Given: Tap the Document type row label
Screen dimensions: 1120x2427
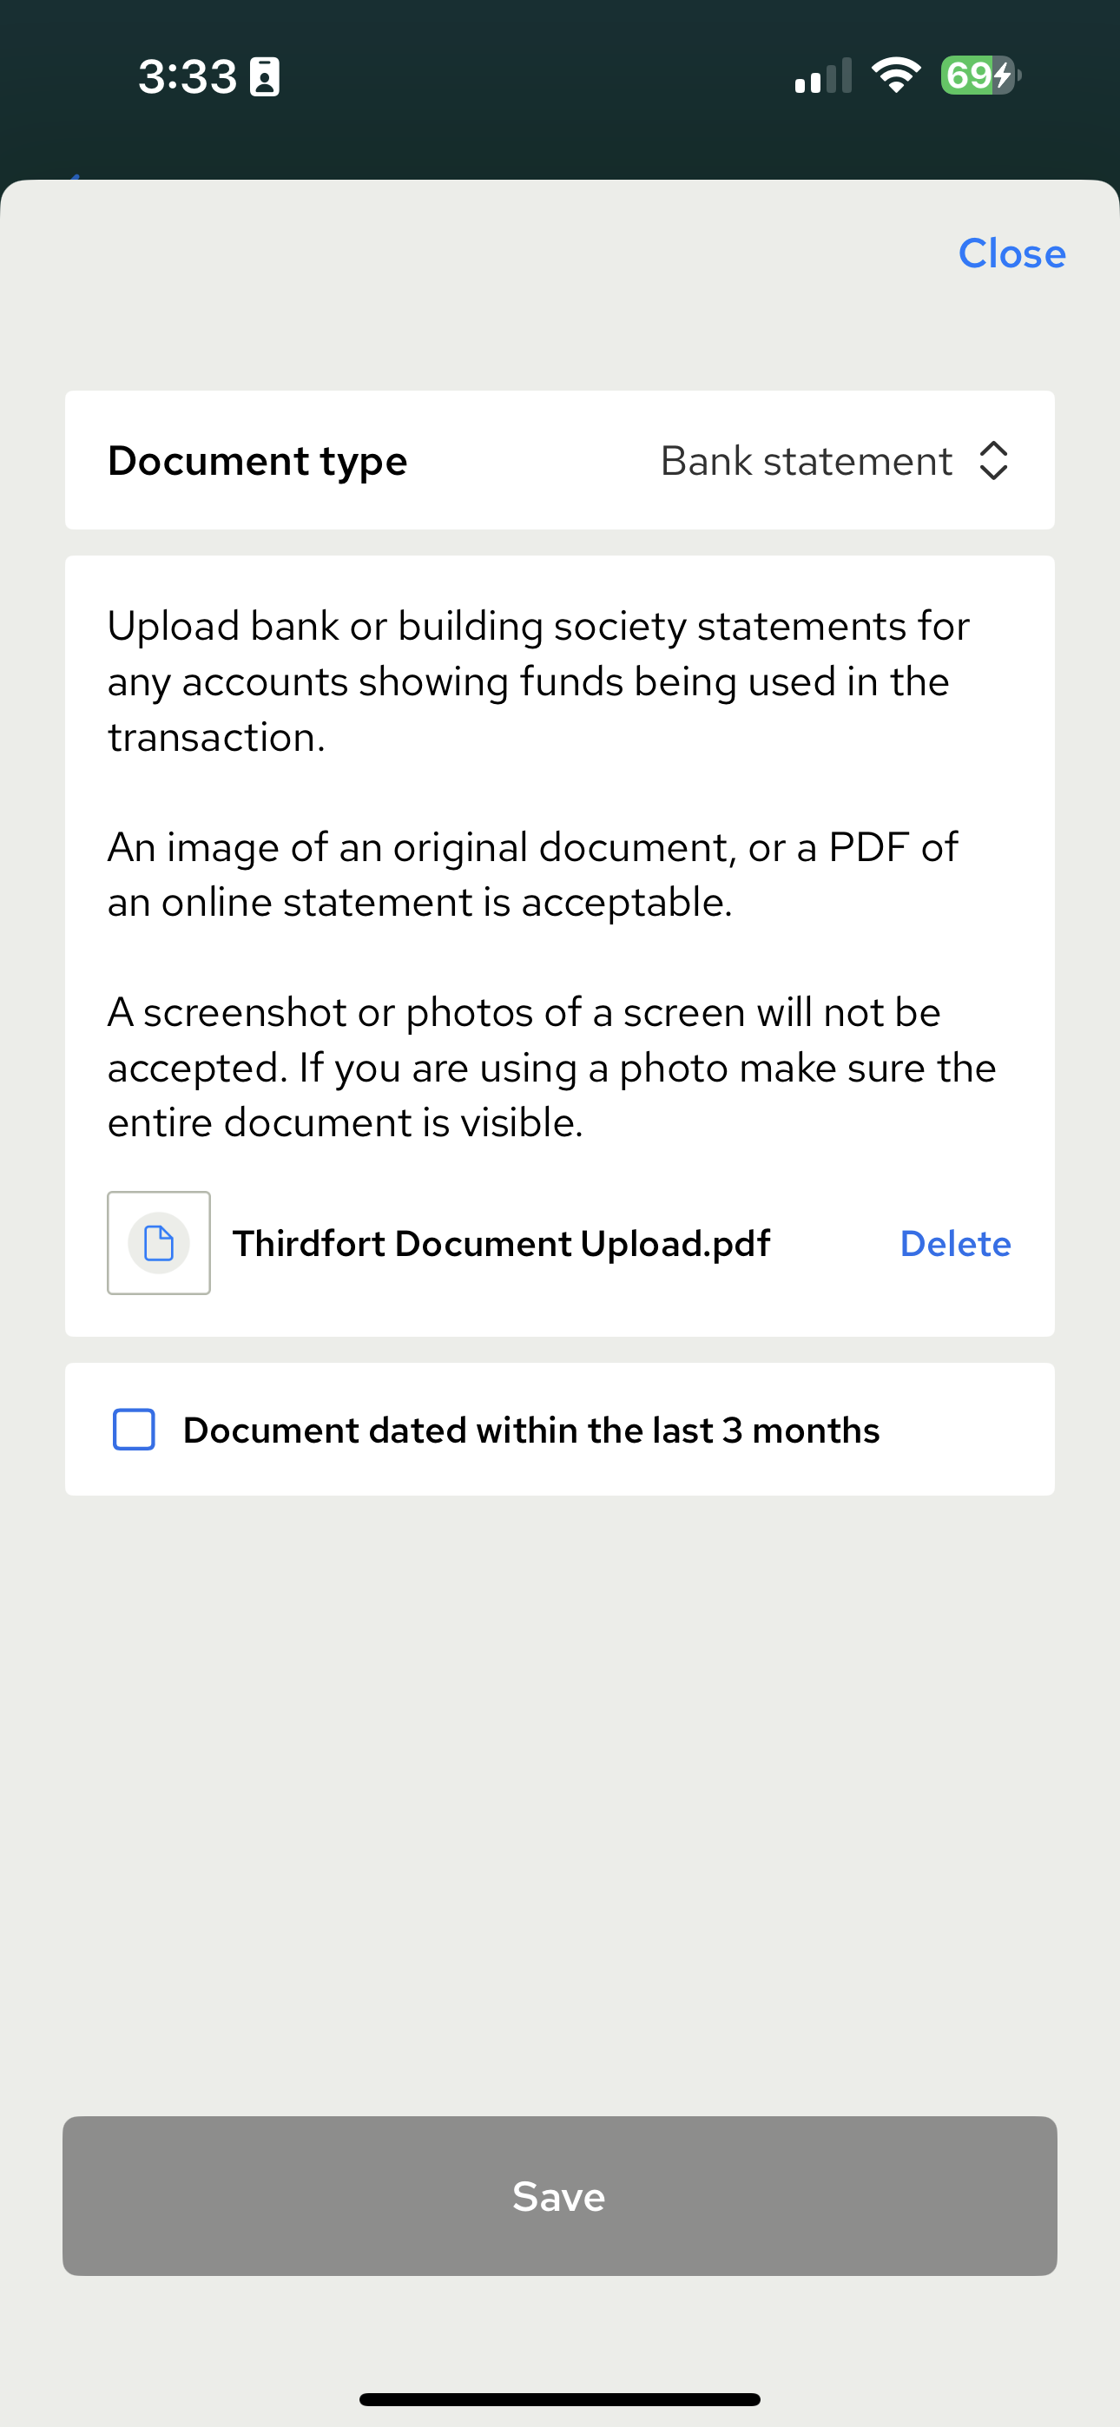Looking at the screenshot, I should 257,461.
